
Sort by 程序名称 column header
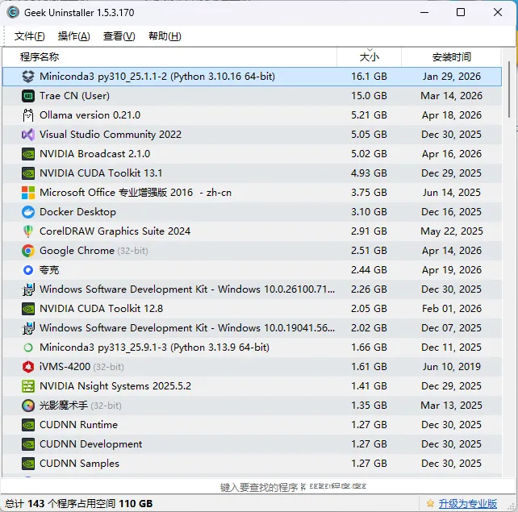click(169, 57)
